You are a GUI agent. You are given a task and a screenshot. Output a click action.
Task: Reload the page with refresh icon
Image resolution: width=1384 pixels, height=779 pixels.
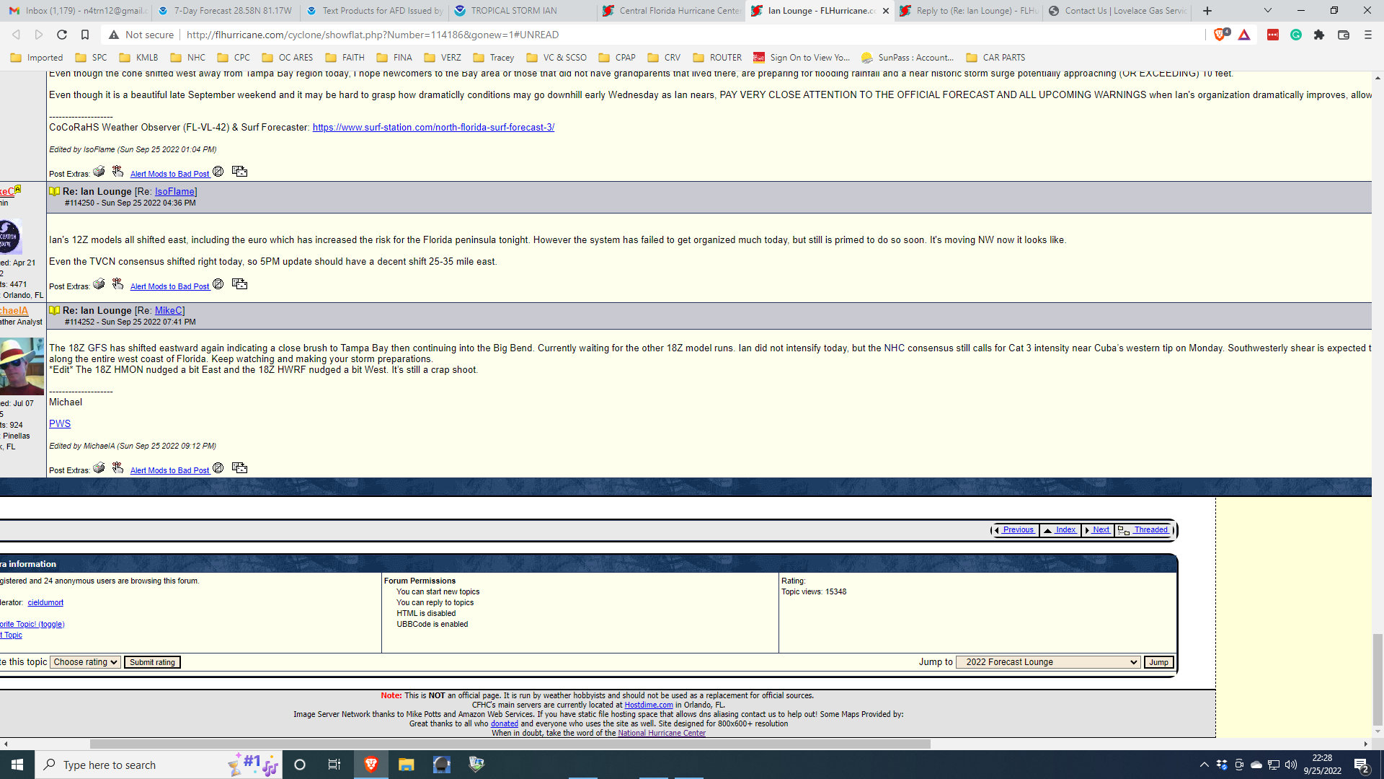pyautogui.click(x=62, y=35)
